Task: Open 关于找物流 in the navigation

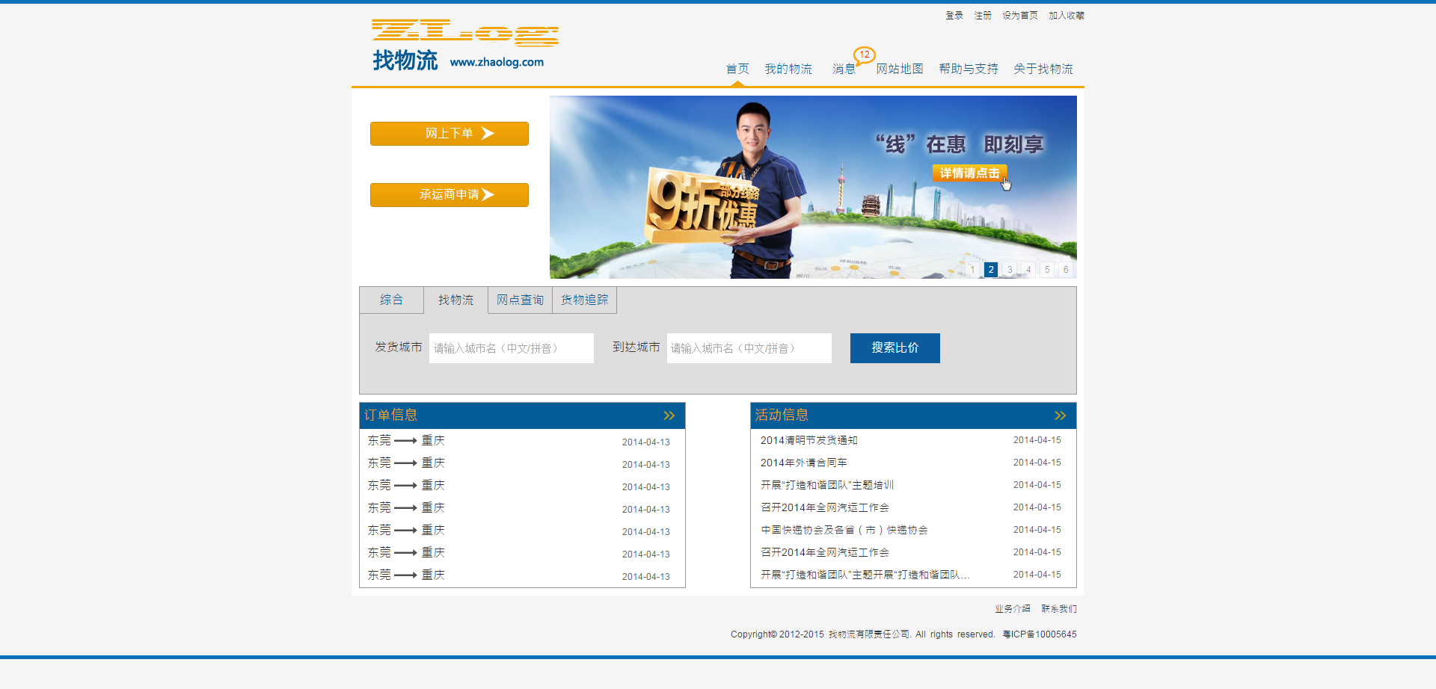Action: (1043, 69)
